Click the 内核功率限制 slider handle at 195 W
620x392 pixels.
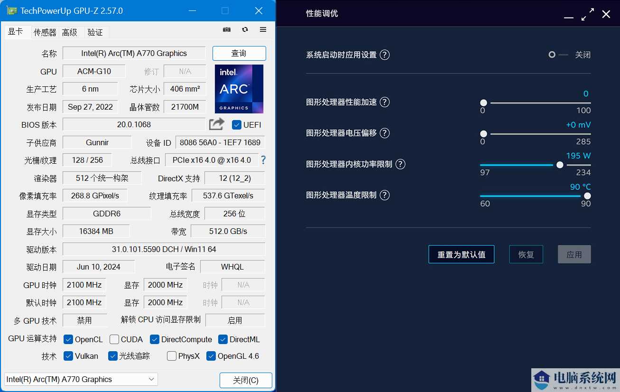[x=560, y=165]
